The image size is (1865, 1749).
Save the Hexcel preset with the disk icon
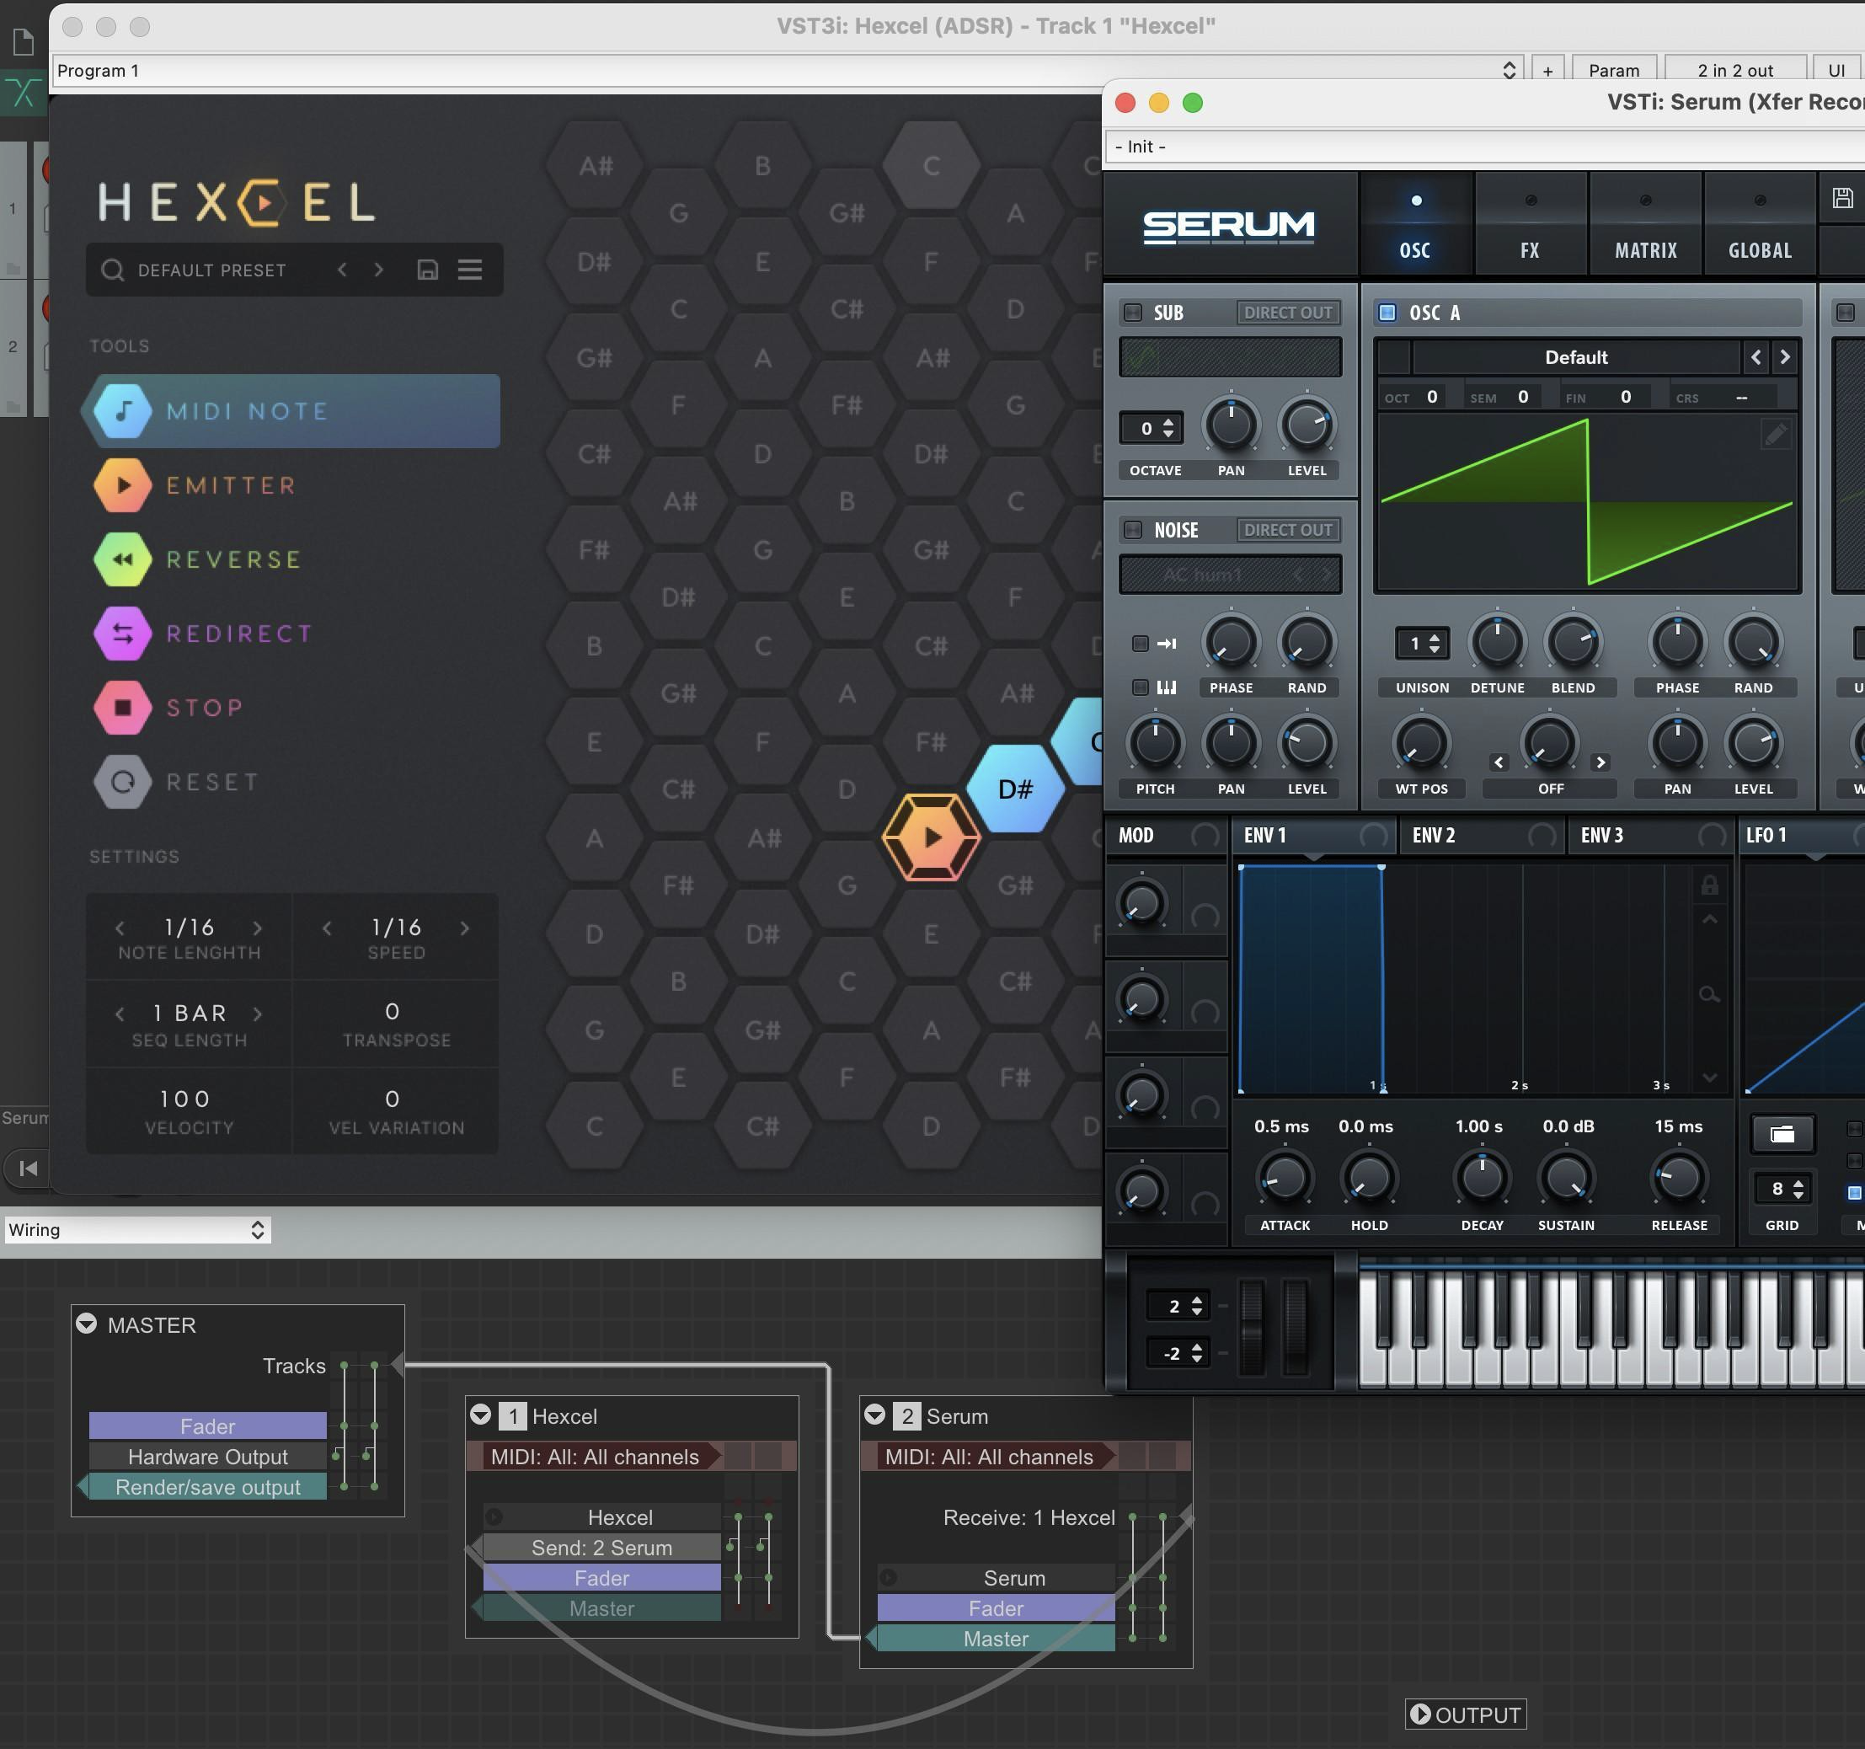(428, 270)
